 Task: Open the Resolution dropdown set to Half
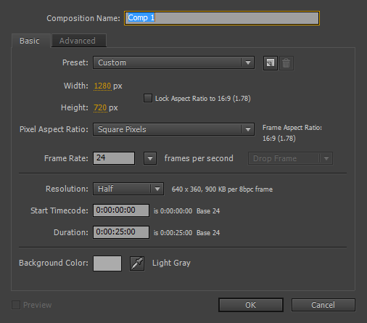[x=128, y=189]
